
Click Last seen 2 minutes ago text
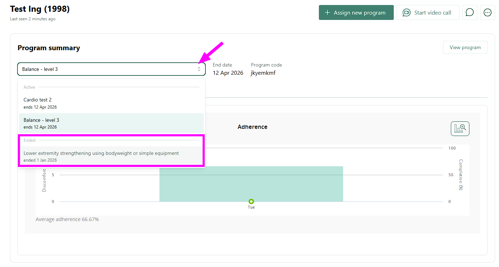coord(33,19)
